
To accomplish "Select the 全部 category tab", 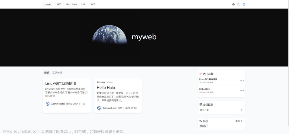I will pyautogui.click(x=47, y=73).
